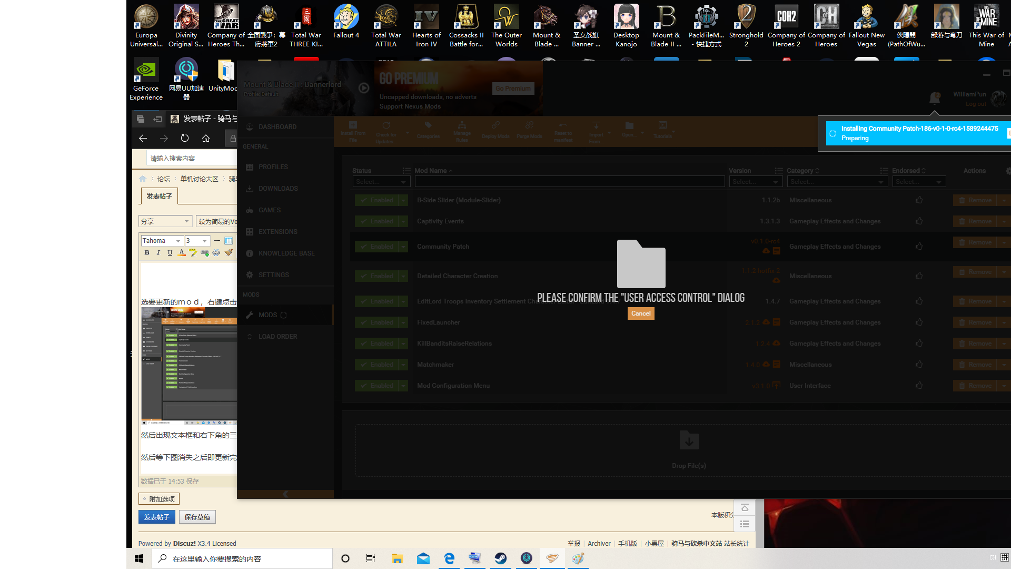Toggle Enabled state for Detailed Character Creation
The width and height of the screenshot is (1011, 569).
[x=377, y=276]
